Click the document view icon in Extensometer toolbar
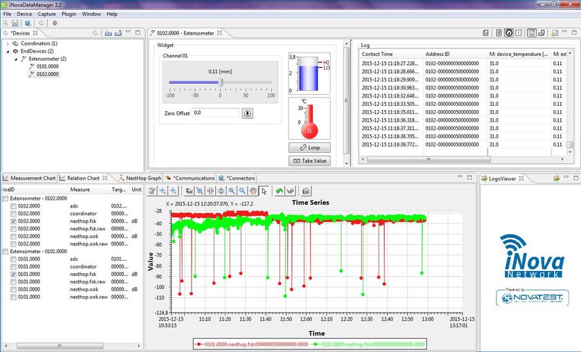The height and width of the screenshot is (352, 581). point(531,33)
